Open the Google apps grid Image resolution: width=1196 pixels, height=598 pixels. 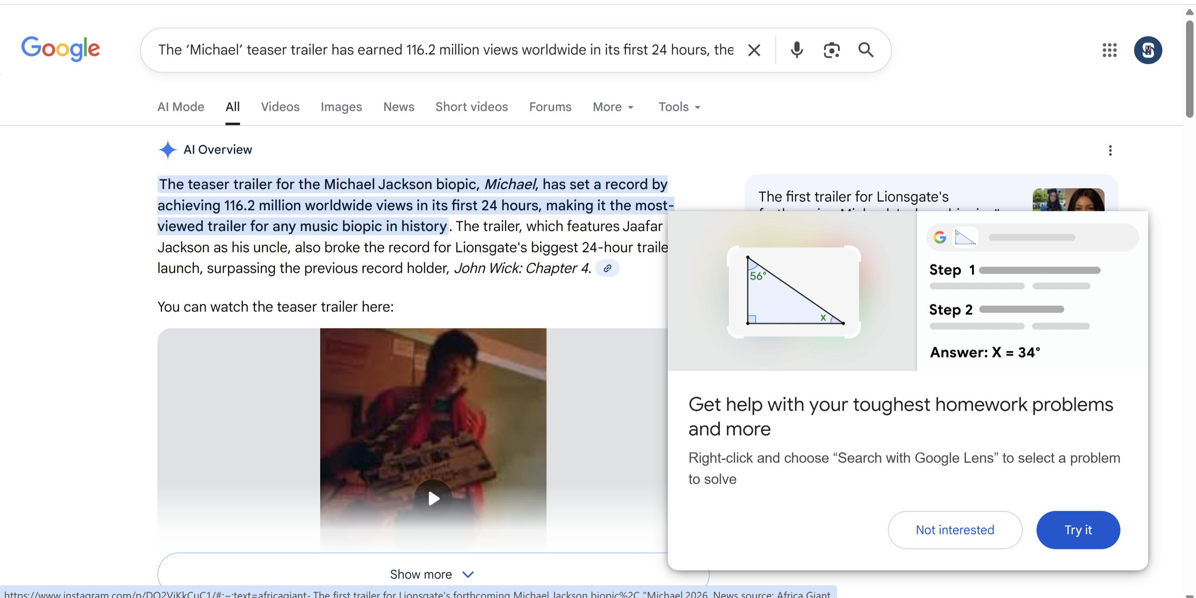coord(1109,50)
